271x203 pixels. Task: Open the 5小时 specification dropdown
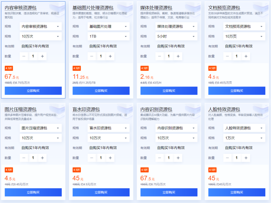176,36
